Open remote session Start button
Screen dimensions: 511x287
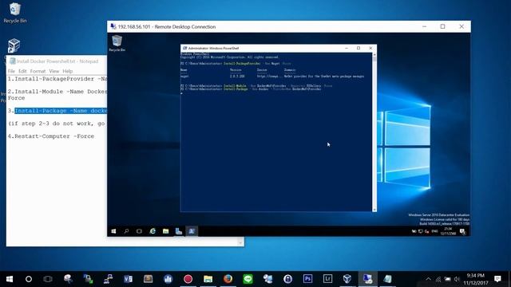[113, 231]
